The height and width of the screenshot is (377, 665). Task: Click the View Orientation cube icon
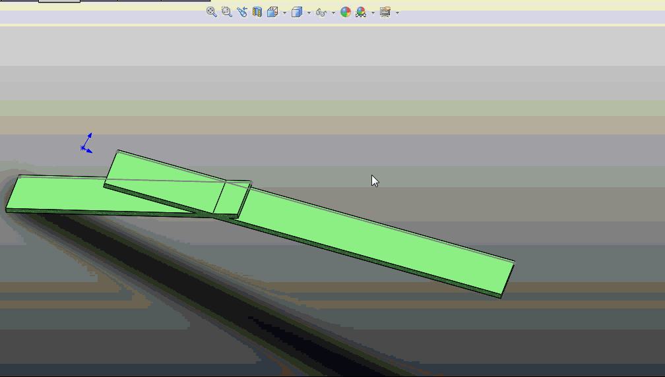click(272, 12)
